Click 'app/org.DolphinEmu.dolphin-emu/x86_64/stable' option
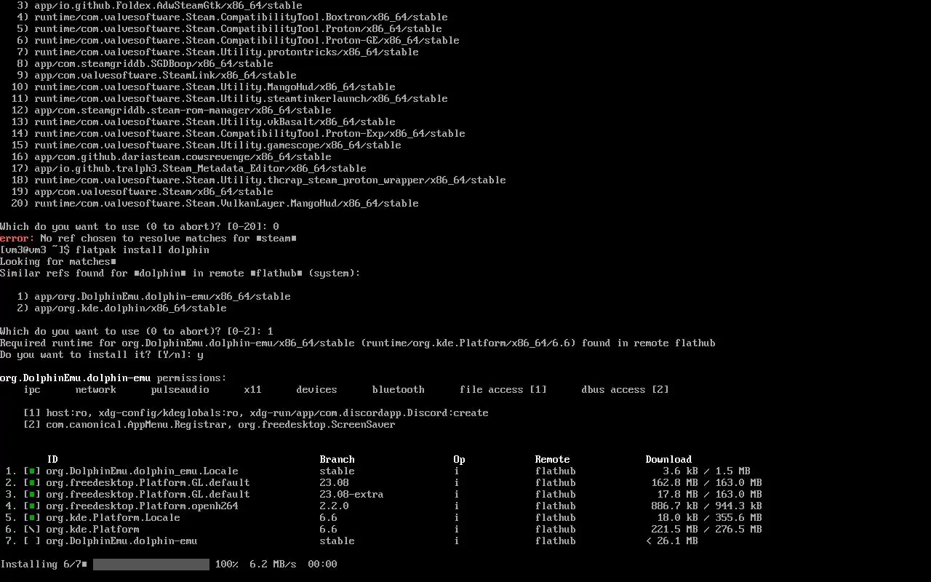This screenshot has height=582, width=931. [162, 297]
